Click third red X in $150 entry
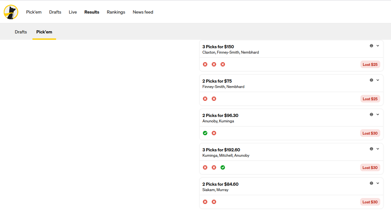 coord(223,64)
